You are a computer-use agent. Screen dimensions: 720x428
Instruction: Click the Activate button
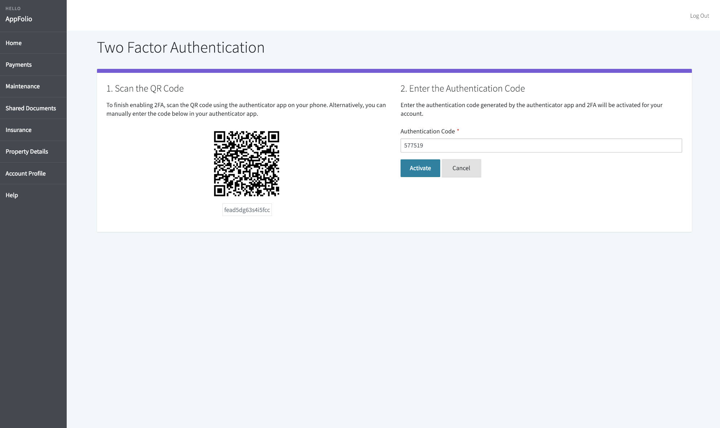[x=420, y=168]
